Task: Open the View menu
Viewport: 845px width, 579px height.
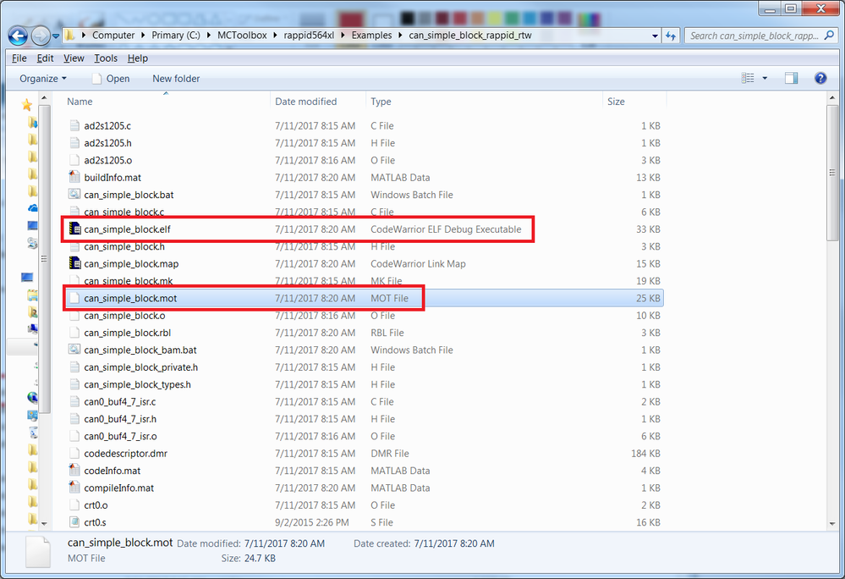Action: tap(74, 58)
